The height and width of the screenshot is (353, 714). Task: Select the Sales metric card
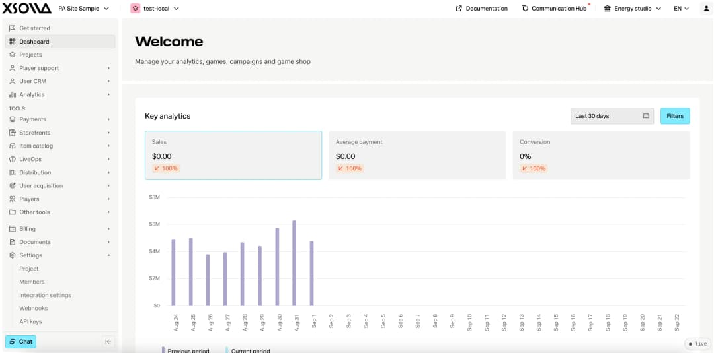tap(233, 155)
